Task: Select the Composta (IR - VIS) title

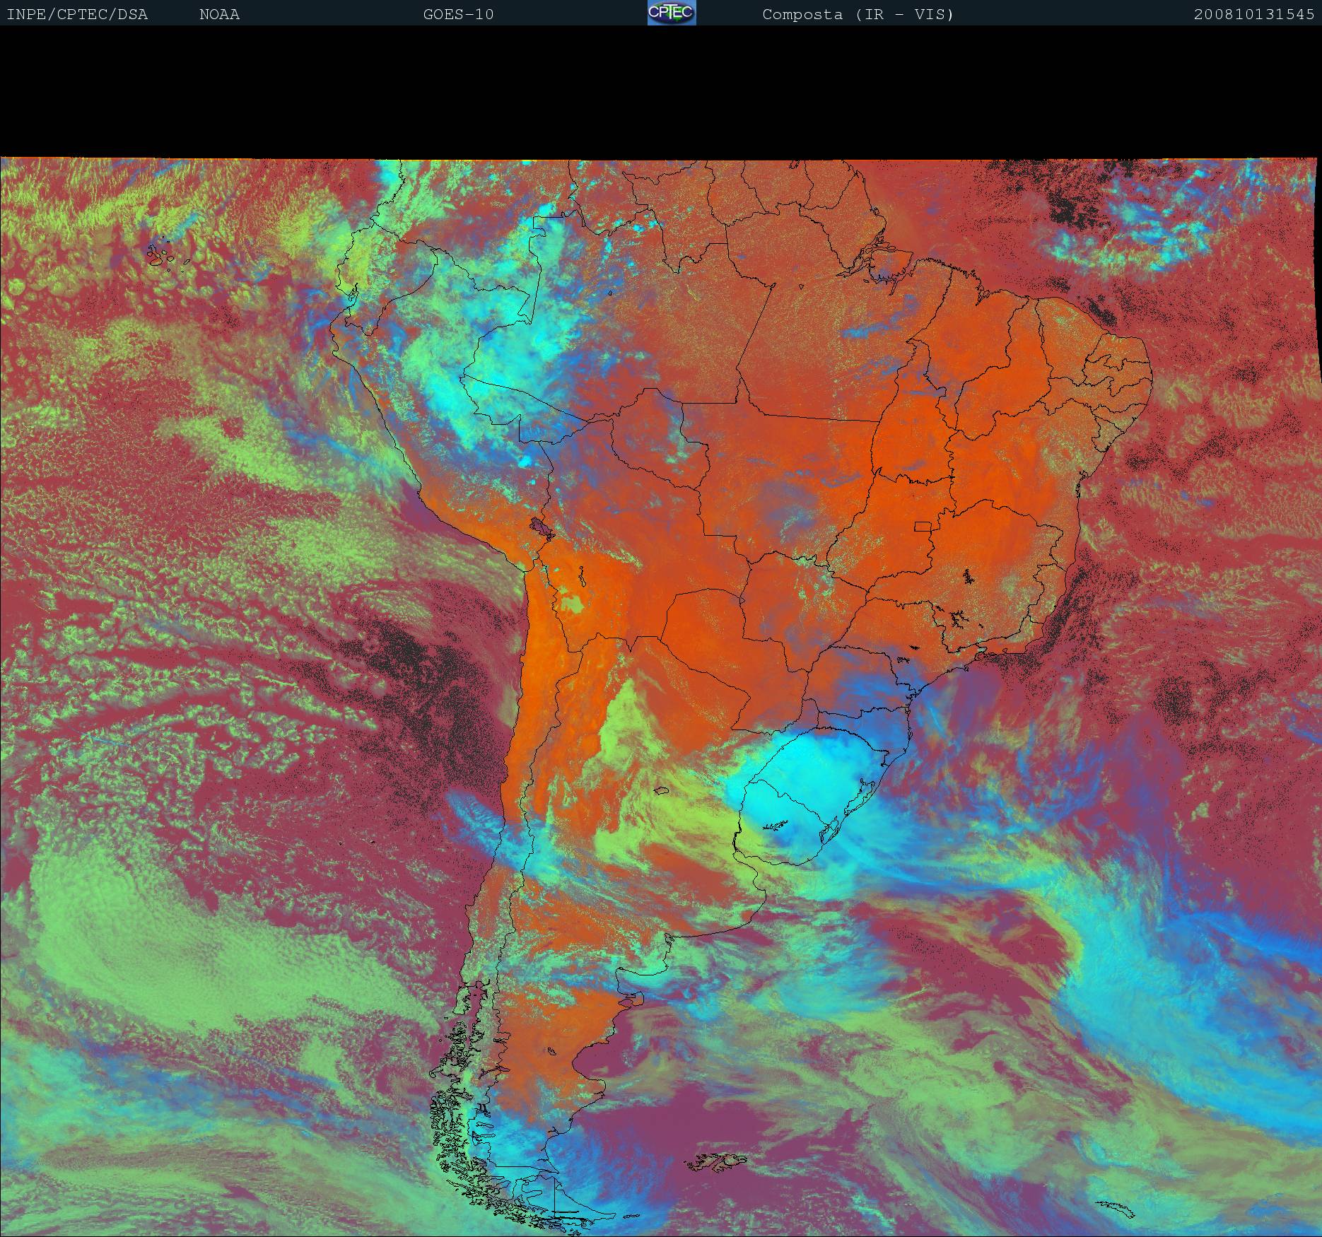Action: tap(858, 15)
